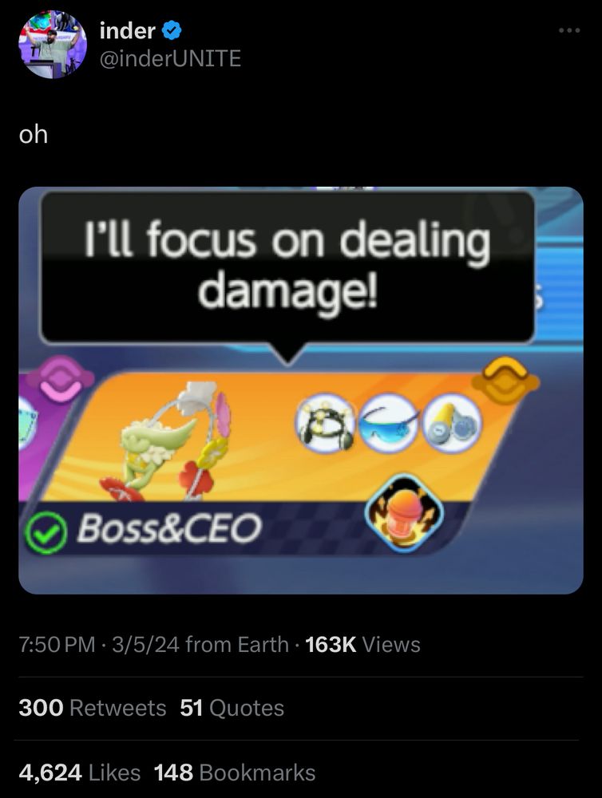Click the pink role emblem on purple card

[61, 378]
